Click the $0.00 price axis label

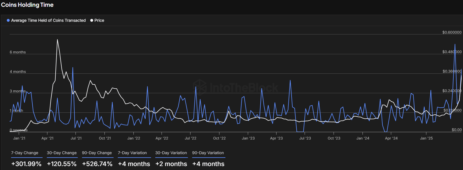coord(457,130)
